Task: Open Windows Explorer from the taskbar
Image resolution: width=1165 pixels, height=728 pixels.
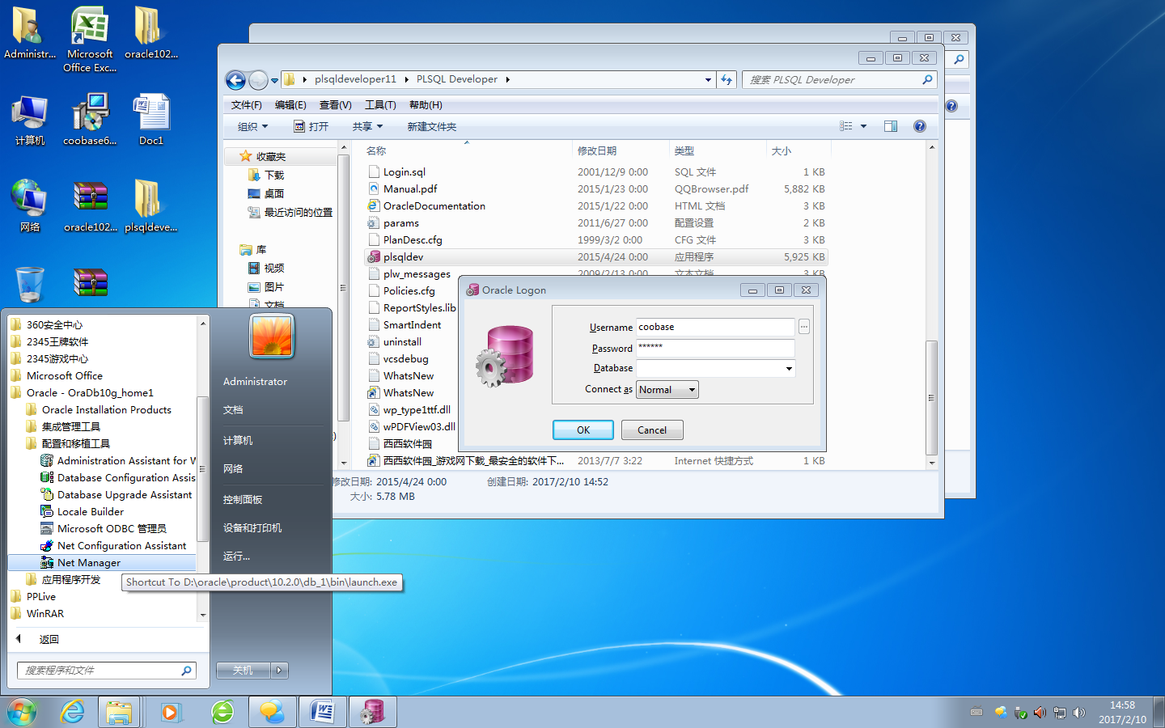Action: pyautogui.click(x=119, y=712)
